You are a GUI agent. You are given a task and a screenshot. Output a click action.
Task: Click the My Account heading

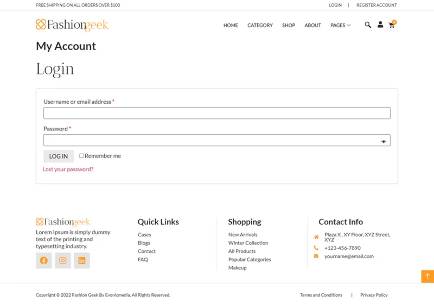click(66, 46)
